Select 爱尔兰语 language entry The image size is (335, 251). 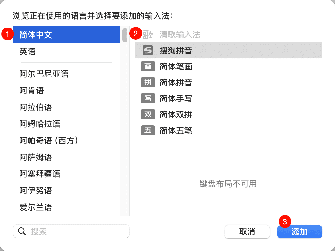(36, 207)
